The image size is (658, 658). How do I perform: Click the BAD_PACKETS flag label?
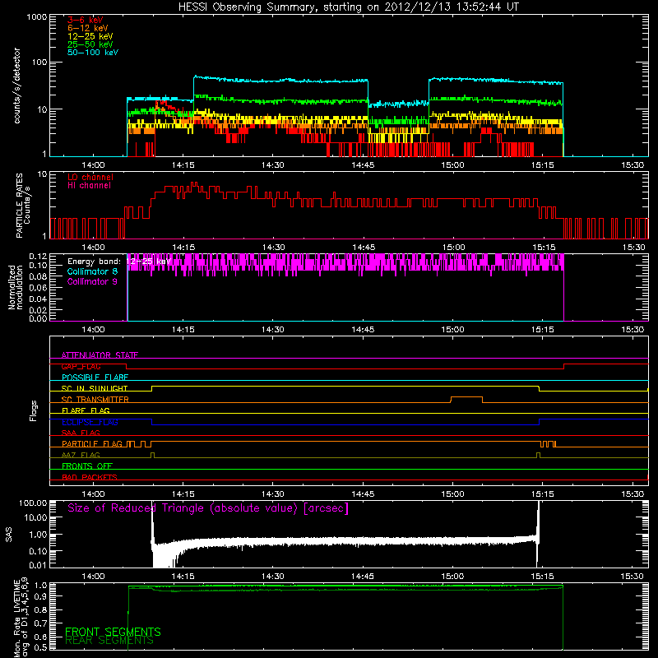tap(90, 478)
